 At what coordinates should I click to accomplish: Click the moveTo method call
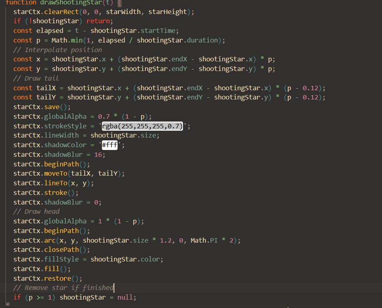click(x=55, y=173)
